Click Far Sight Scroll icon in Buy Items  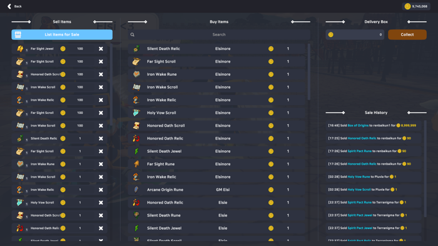point(136,61)
